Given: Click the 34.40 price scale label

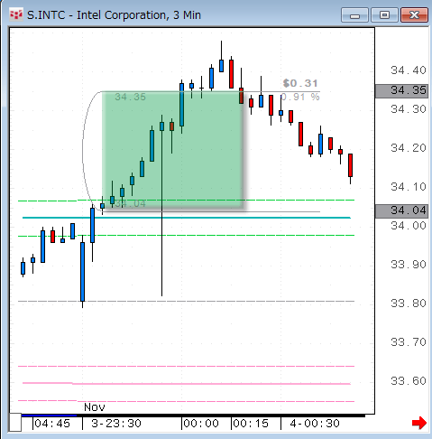Looking at the screenshot, I should click(x=409, y=70).
